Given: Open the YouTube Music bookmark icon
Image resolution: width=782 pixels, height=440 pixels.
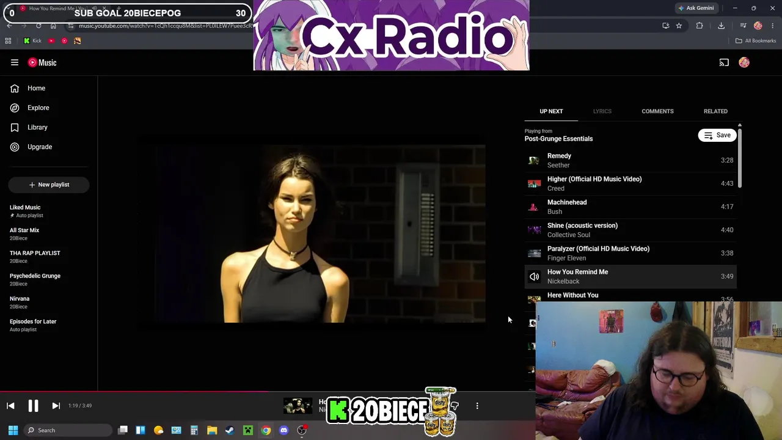Looking at the screenshot, I should [64, 41].
